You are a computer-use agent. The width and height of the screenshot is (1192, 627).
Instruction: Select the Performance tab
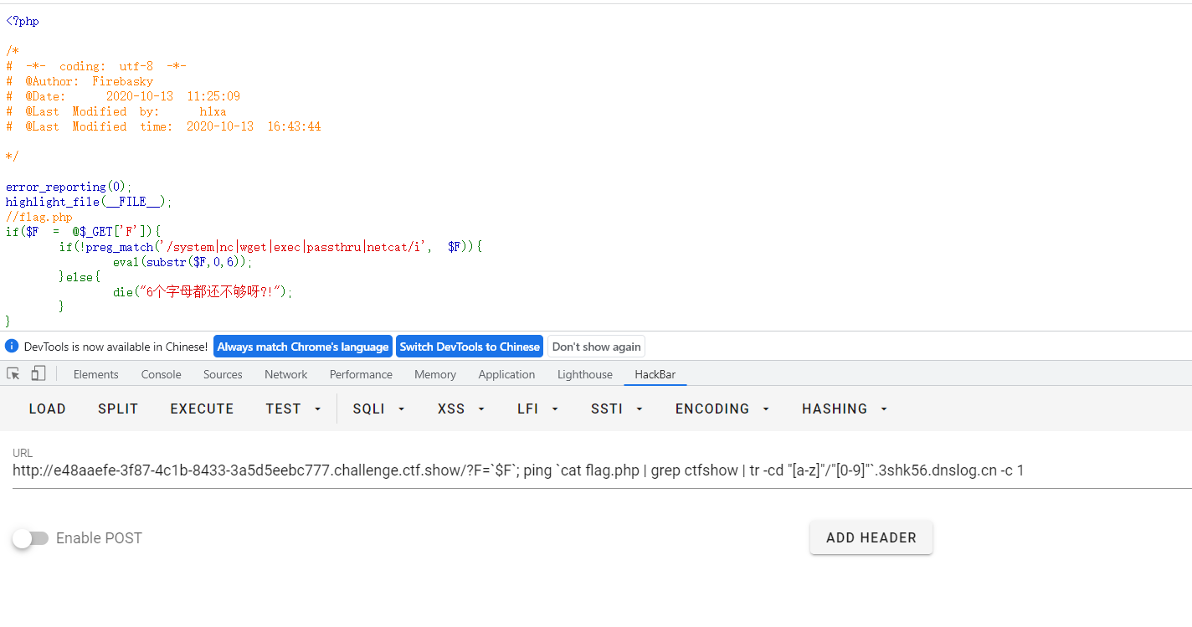[x=361, y=374]
